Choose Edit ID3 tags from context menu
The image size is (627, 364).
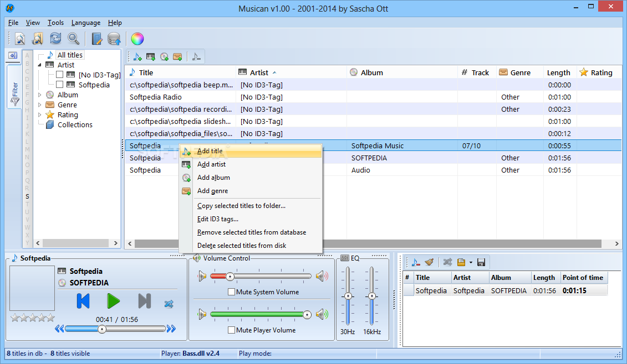251,219
